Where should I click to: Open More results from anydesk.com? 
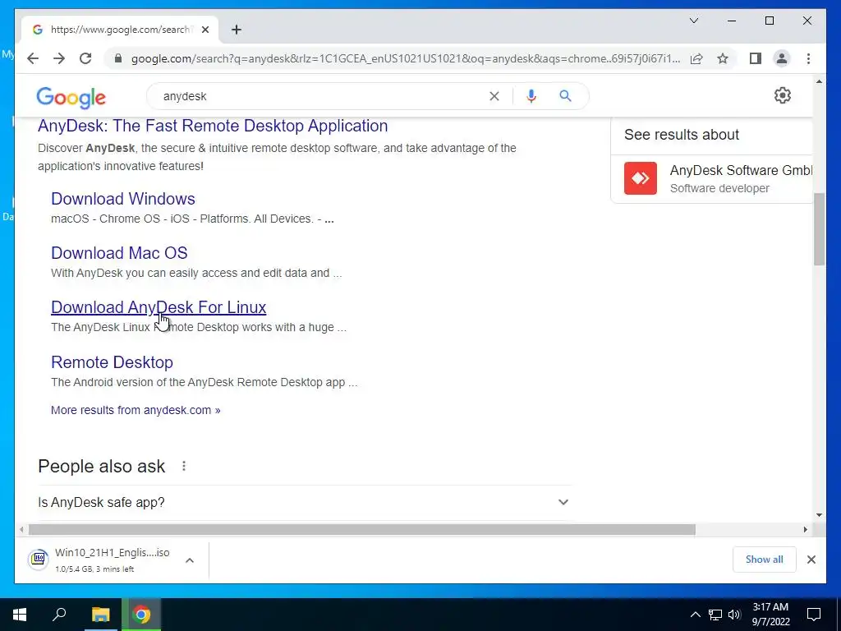[x=136, y=410]
